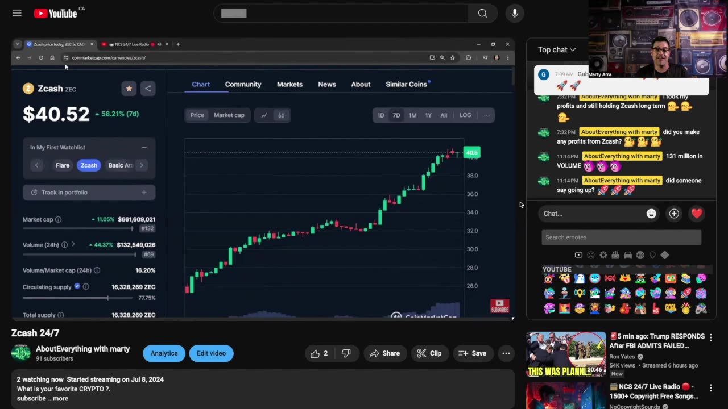The height and width of the screenshot is (409, 728).
Task: Open the Chart tab
Action: [x=201, y=84]
